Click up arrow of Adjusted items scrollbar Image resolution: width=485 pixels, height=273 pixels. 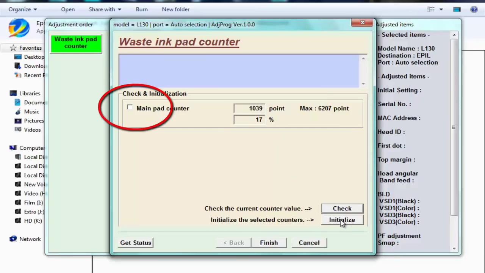[454, 35]
